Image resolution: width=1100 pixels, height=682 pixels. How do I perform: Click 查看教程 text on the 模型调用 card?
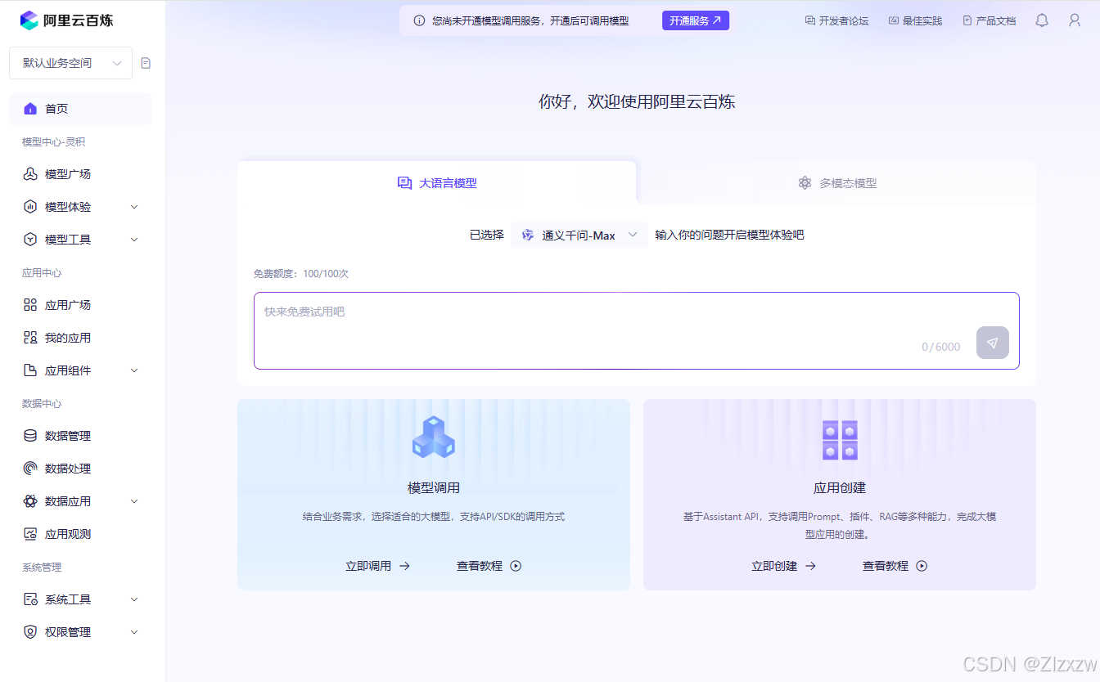coord(480,566)
